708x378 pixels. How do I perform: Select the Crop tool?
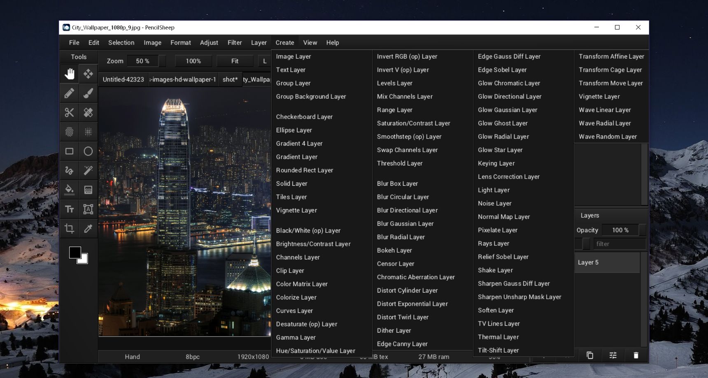click(69, 228)
